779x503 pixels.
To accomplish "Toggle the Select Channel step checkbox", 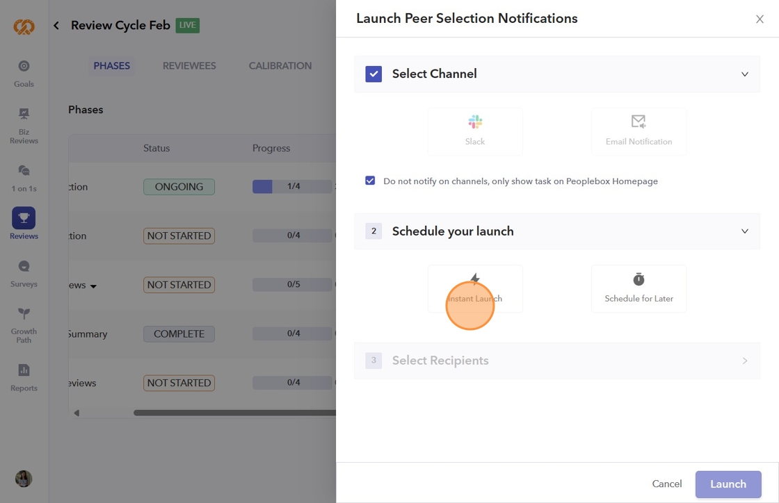I will [x=374, y=74].
